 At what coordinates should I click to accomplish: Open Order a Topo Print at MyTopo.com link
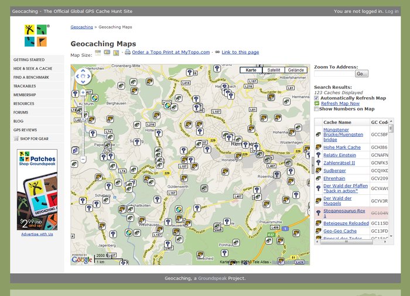tap(171, 52)
